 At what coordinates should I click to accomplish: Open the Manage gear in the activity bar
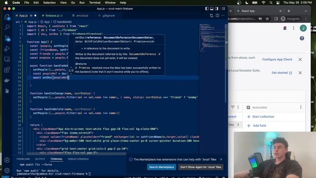click(7, 170)
